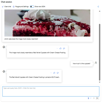The height and width of the screenshot is (104, 102).
Task: Click the 'Playground Settings' label
Action: (x=22, y=7)
